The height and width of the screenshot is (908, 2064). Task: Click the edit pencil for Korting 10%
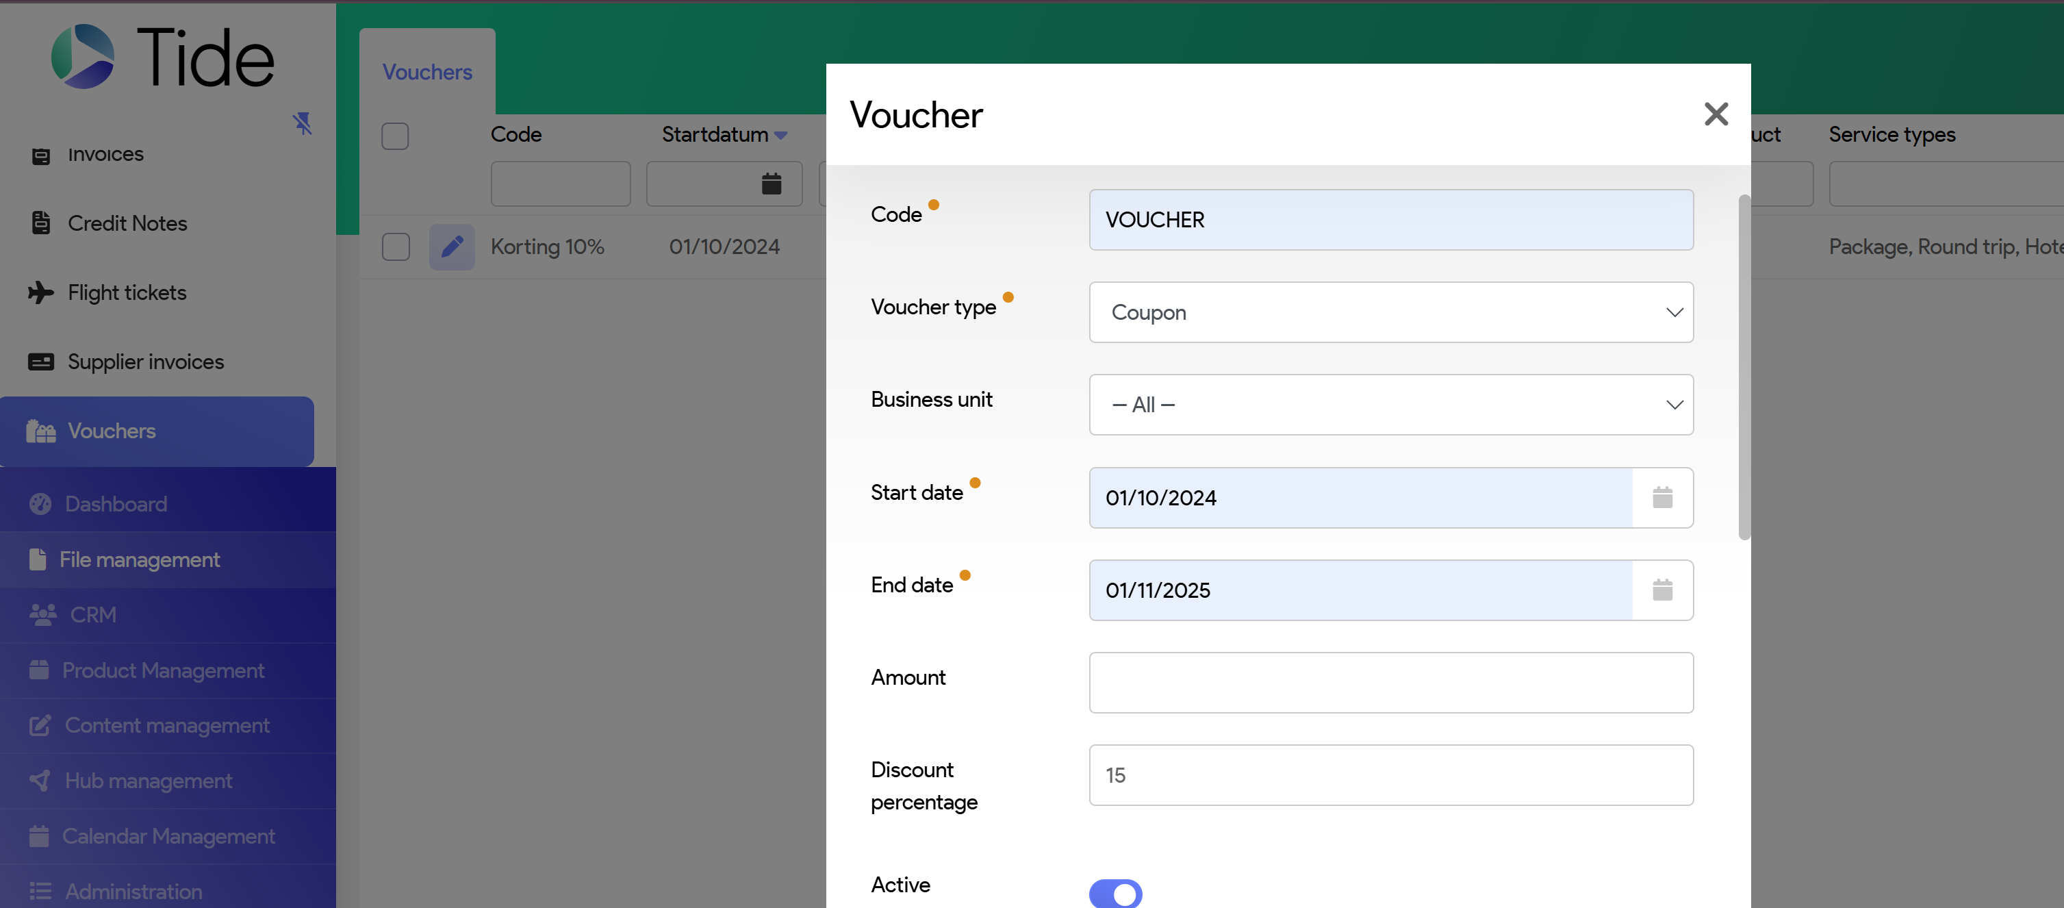pyautogui.click(x=452, y=247)
